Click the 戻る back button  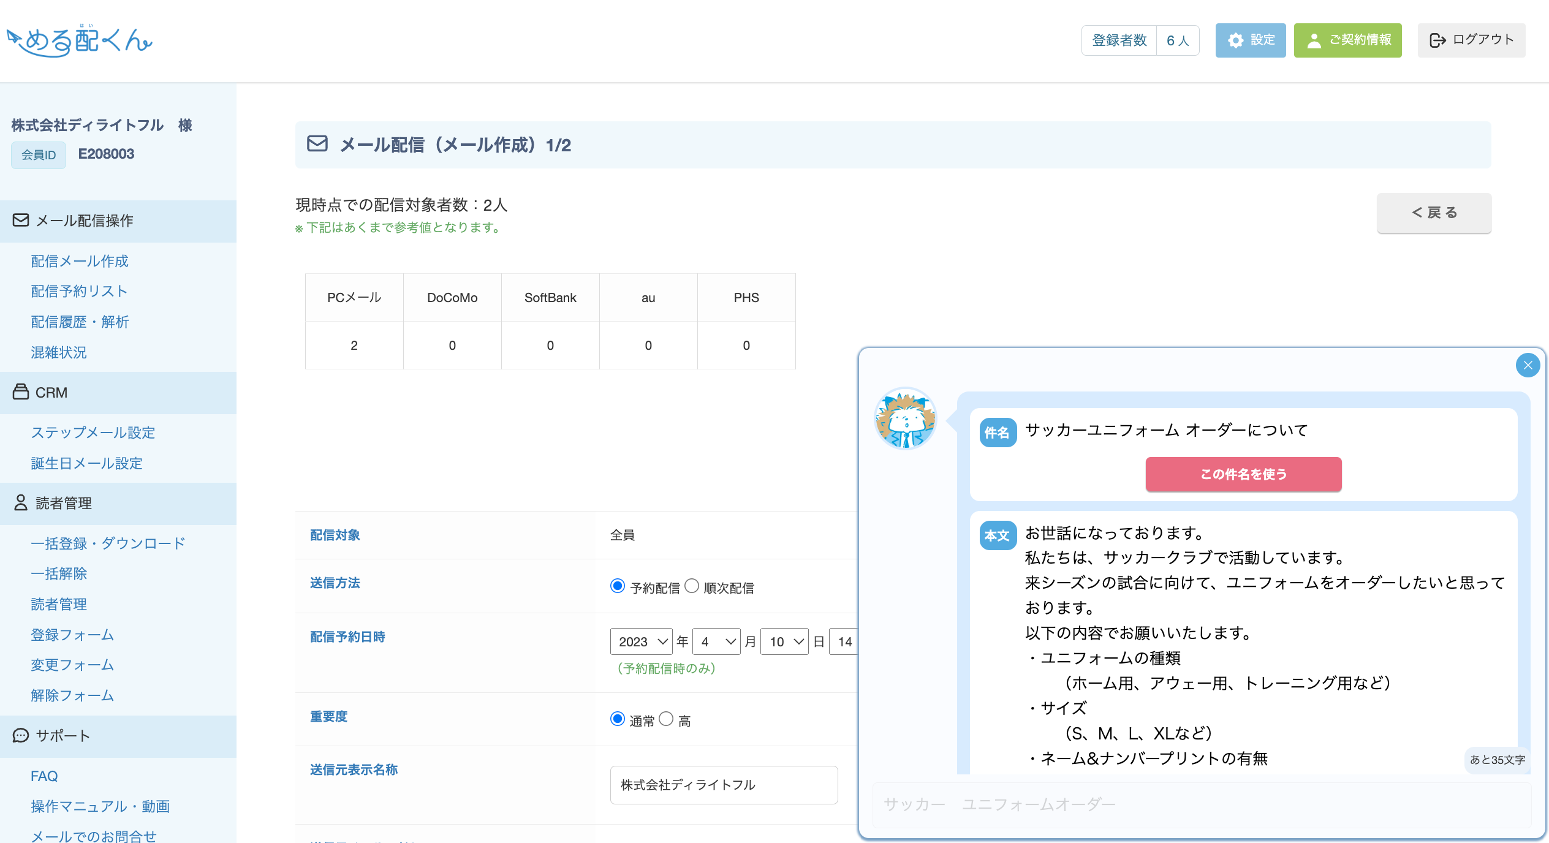tap(1434, 213)
